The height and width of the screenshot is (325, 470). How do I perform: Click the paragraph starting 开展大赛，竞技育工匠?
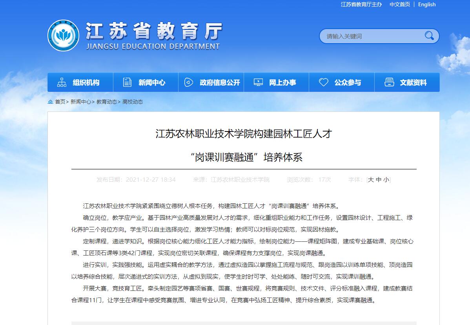pyautogui.click(x=242, y=294)
